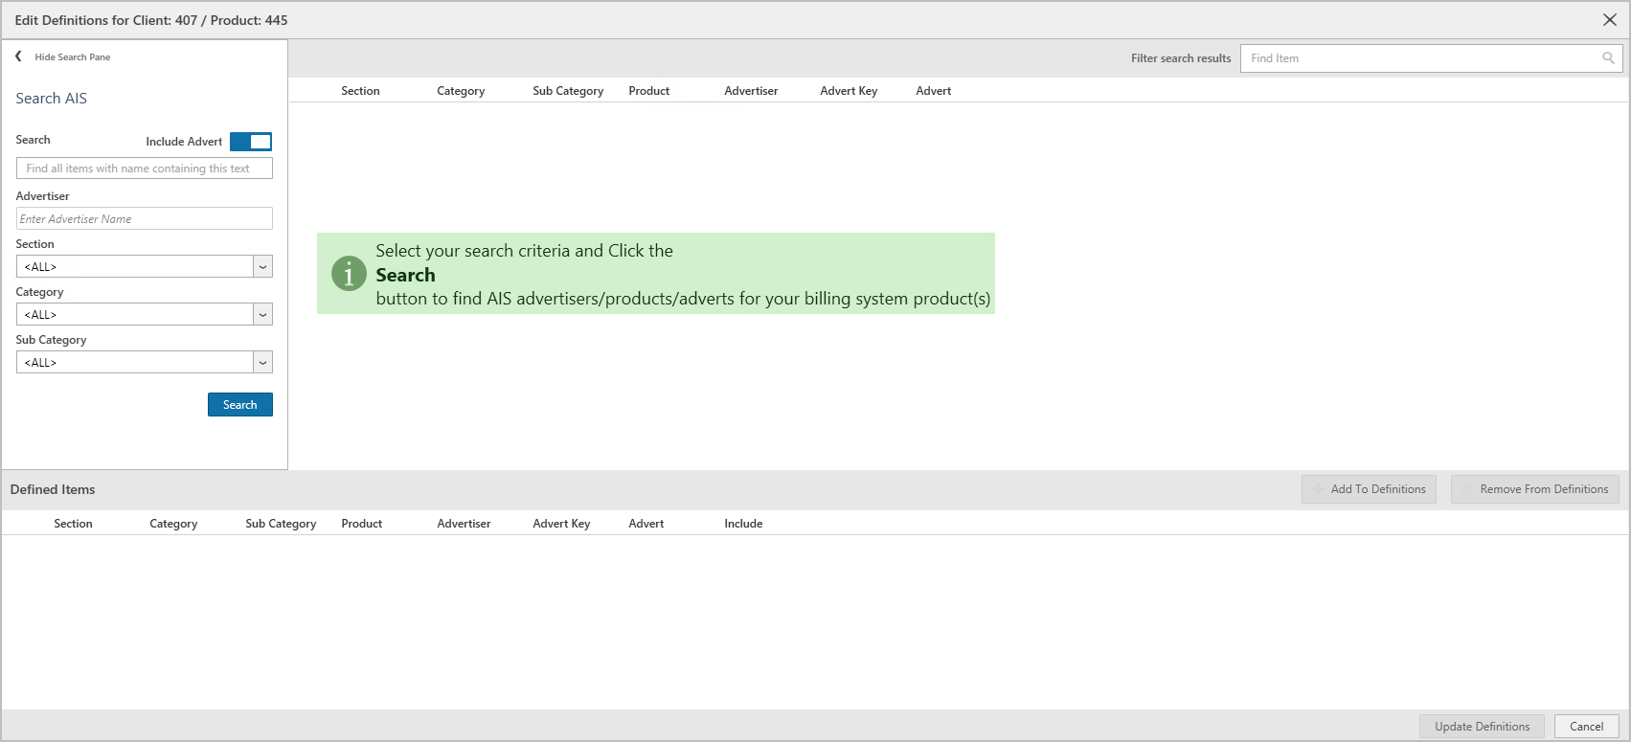This screenshot has height=742, width=1631.
Task: Sort search results by Section column
Action: 360,91
